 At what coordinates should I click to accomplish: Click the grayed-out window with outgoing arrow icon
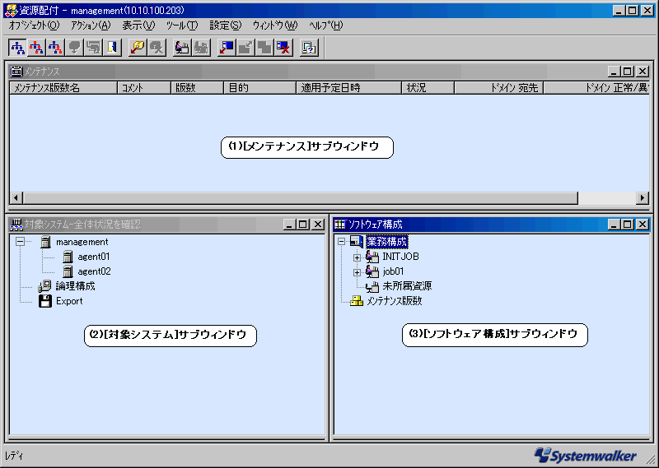coord(245,48)
